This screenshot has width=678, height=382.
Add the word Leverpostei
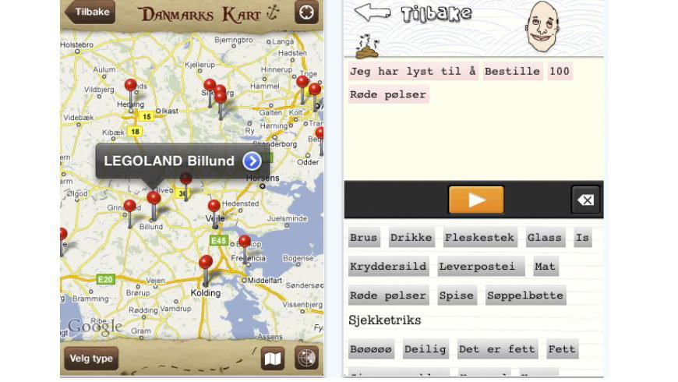click(481, 267)
